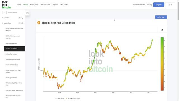Open the Charts menu
This screenshot has width=179, height=101.
(25, 5)
